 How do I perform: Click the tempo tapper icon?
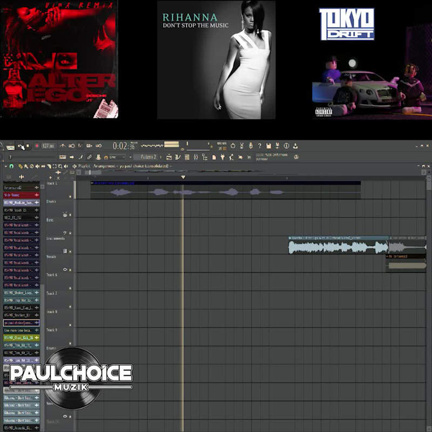232,157
